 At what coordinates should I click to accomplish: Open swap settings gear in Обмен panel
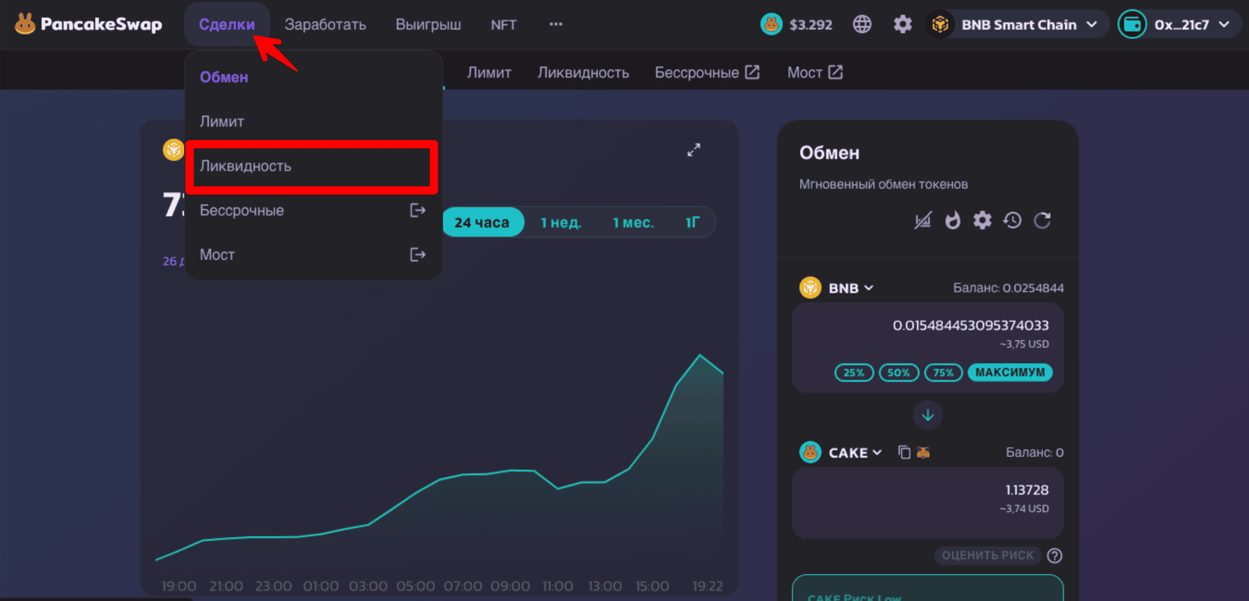coord(983,221)
